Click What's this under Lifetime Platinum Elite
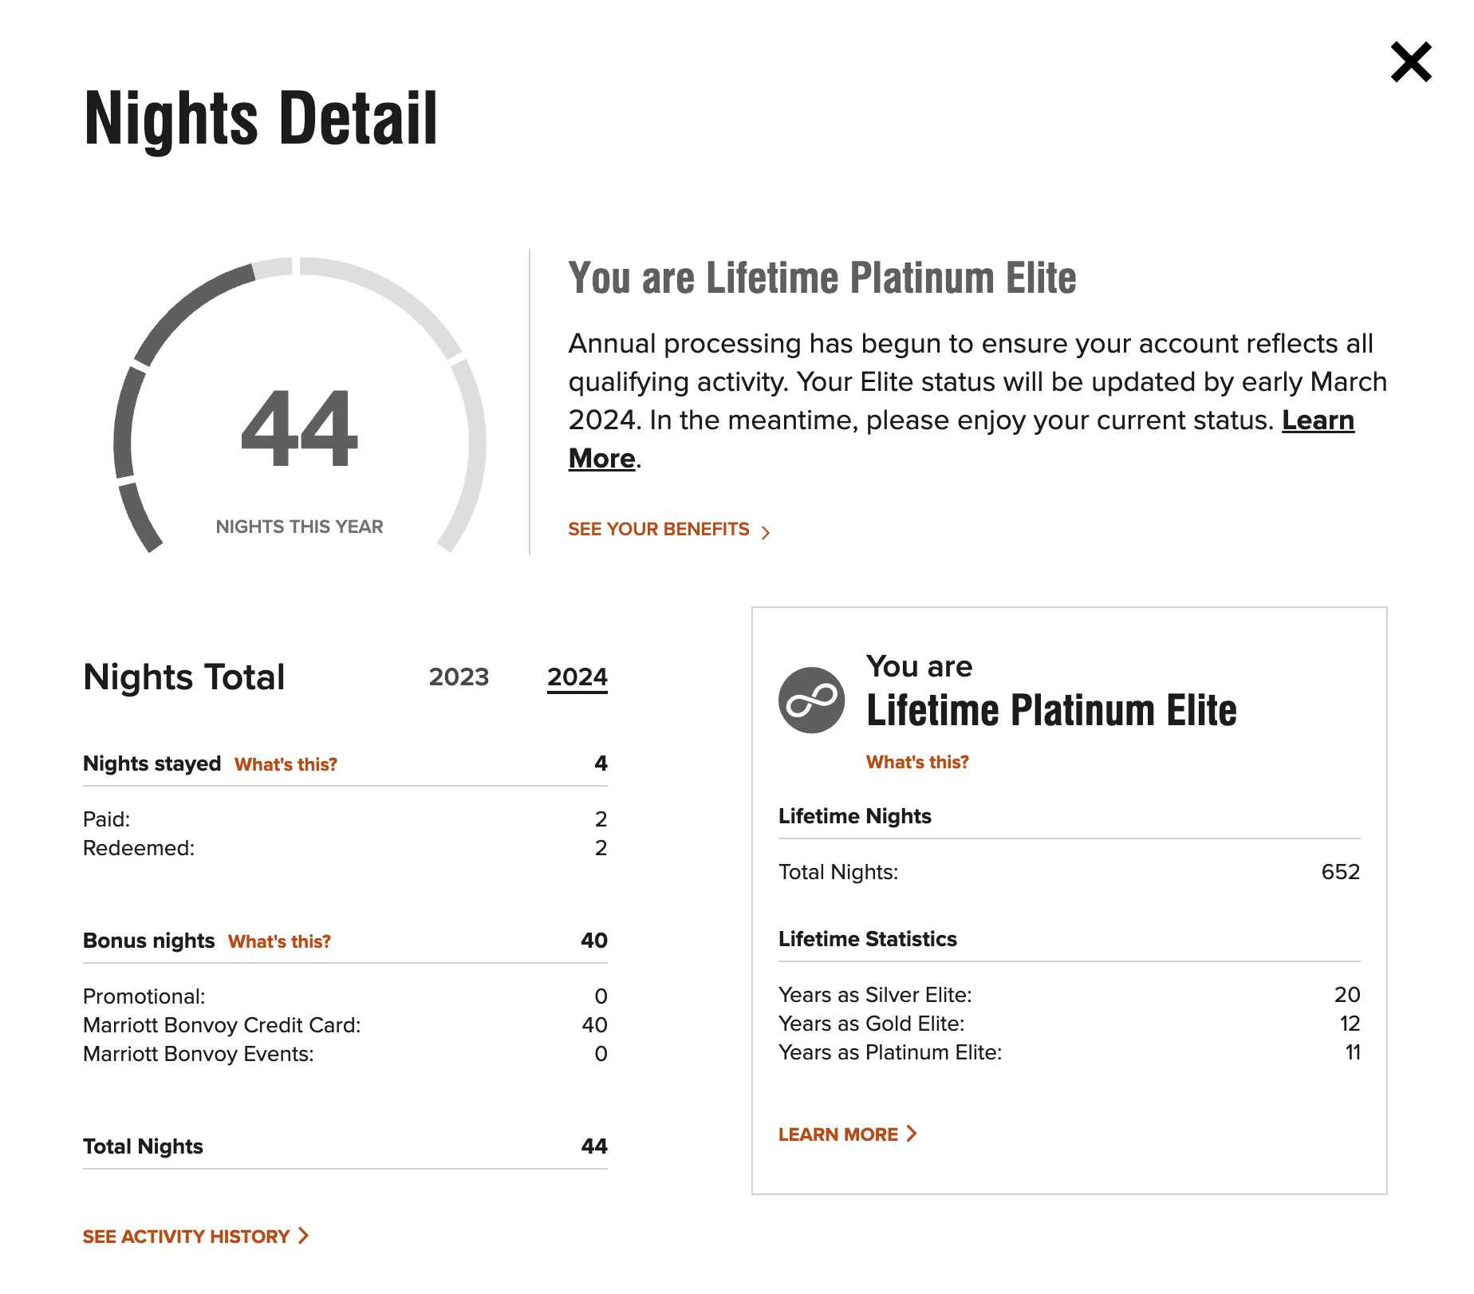The width and height of the screenshot is (1474, 1294). pyautogui.click(x=916, y=761)
